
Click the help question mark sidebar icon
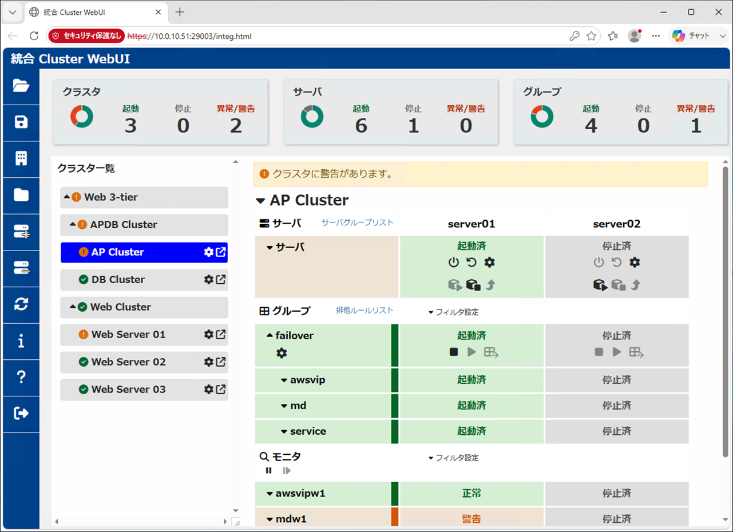(x=21, y=377)
